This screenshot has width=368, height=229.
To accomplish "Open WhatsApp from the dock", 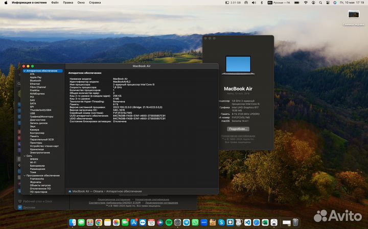I will click(195, 222).
